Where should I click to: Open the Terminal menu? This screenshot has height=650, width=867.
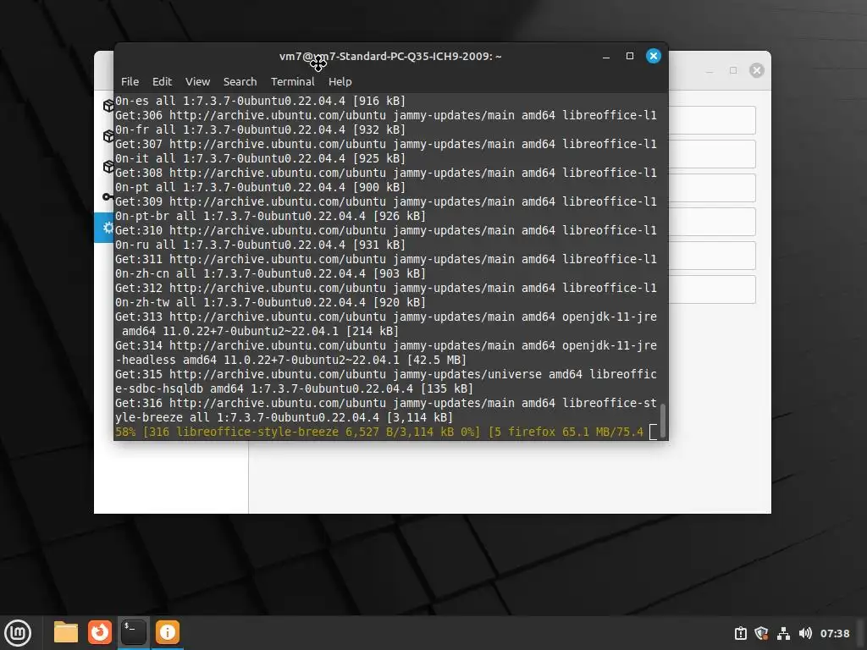292,81
